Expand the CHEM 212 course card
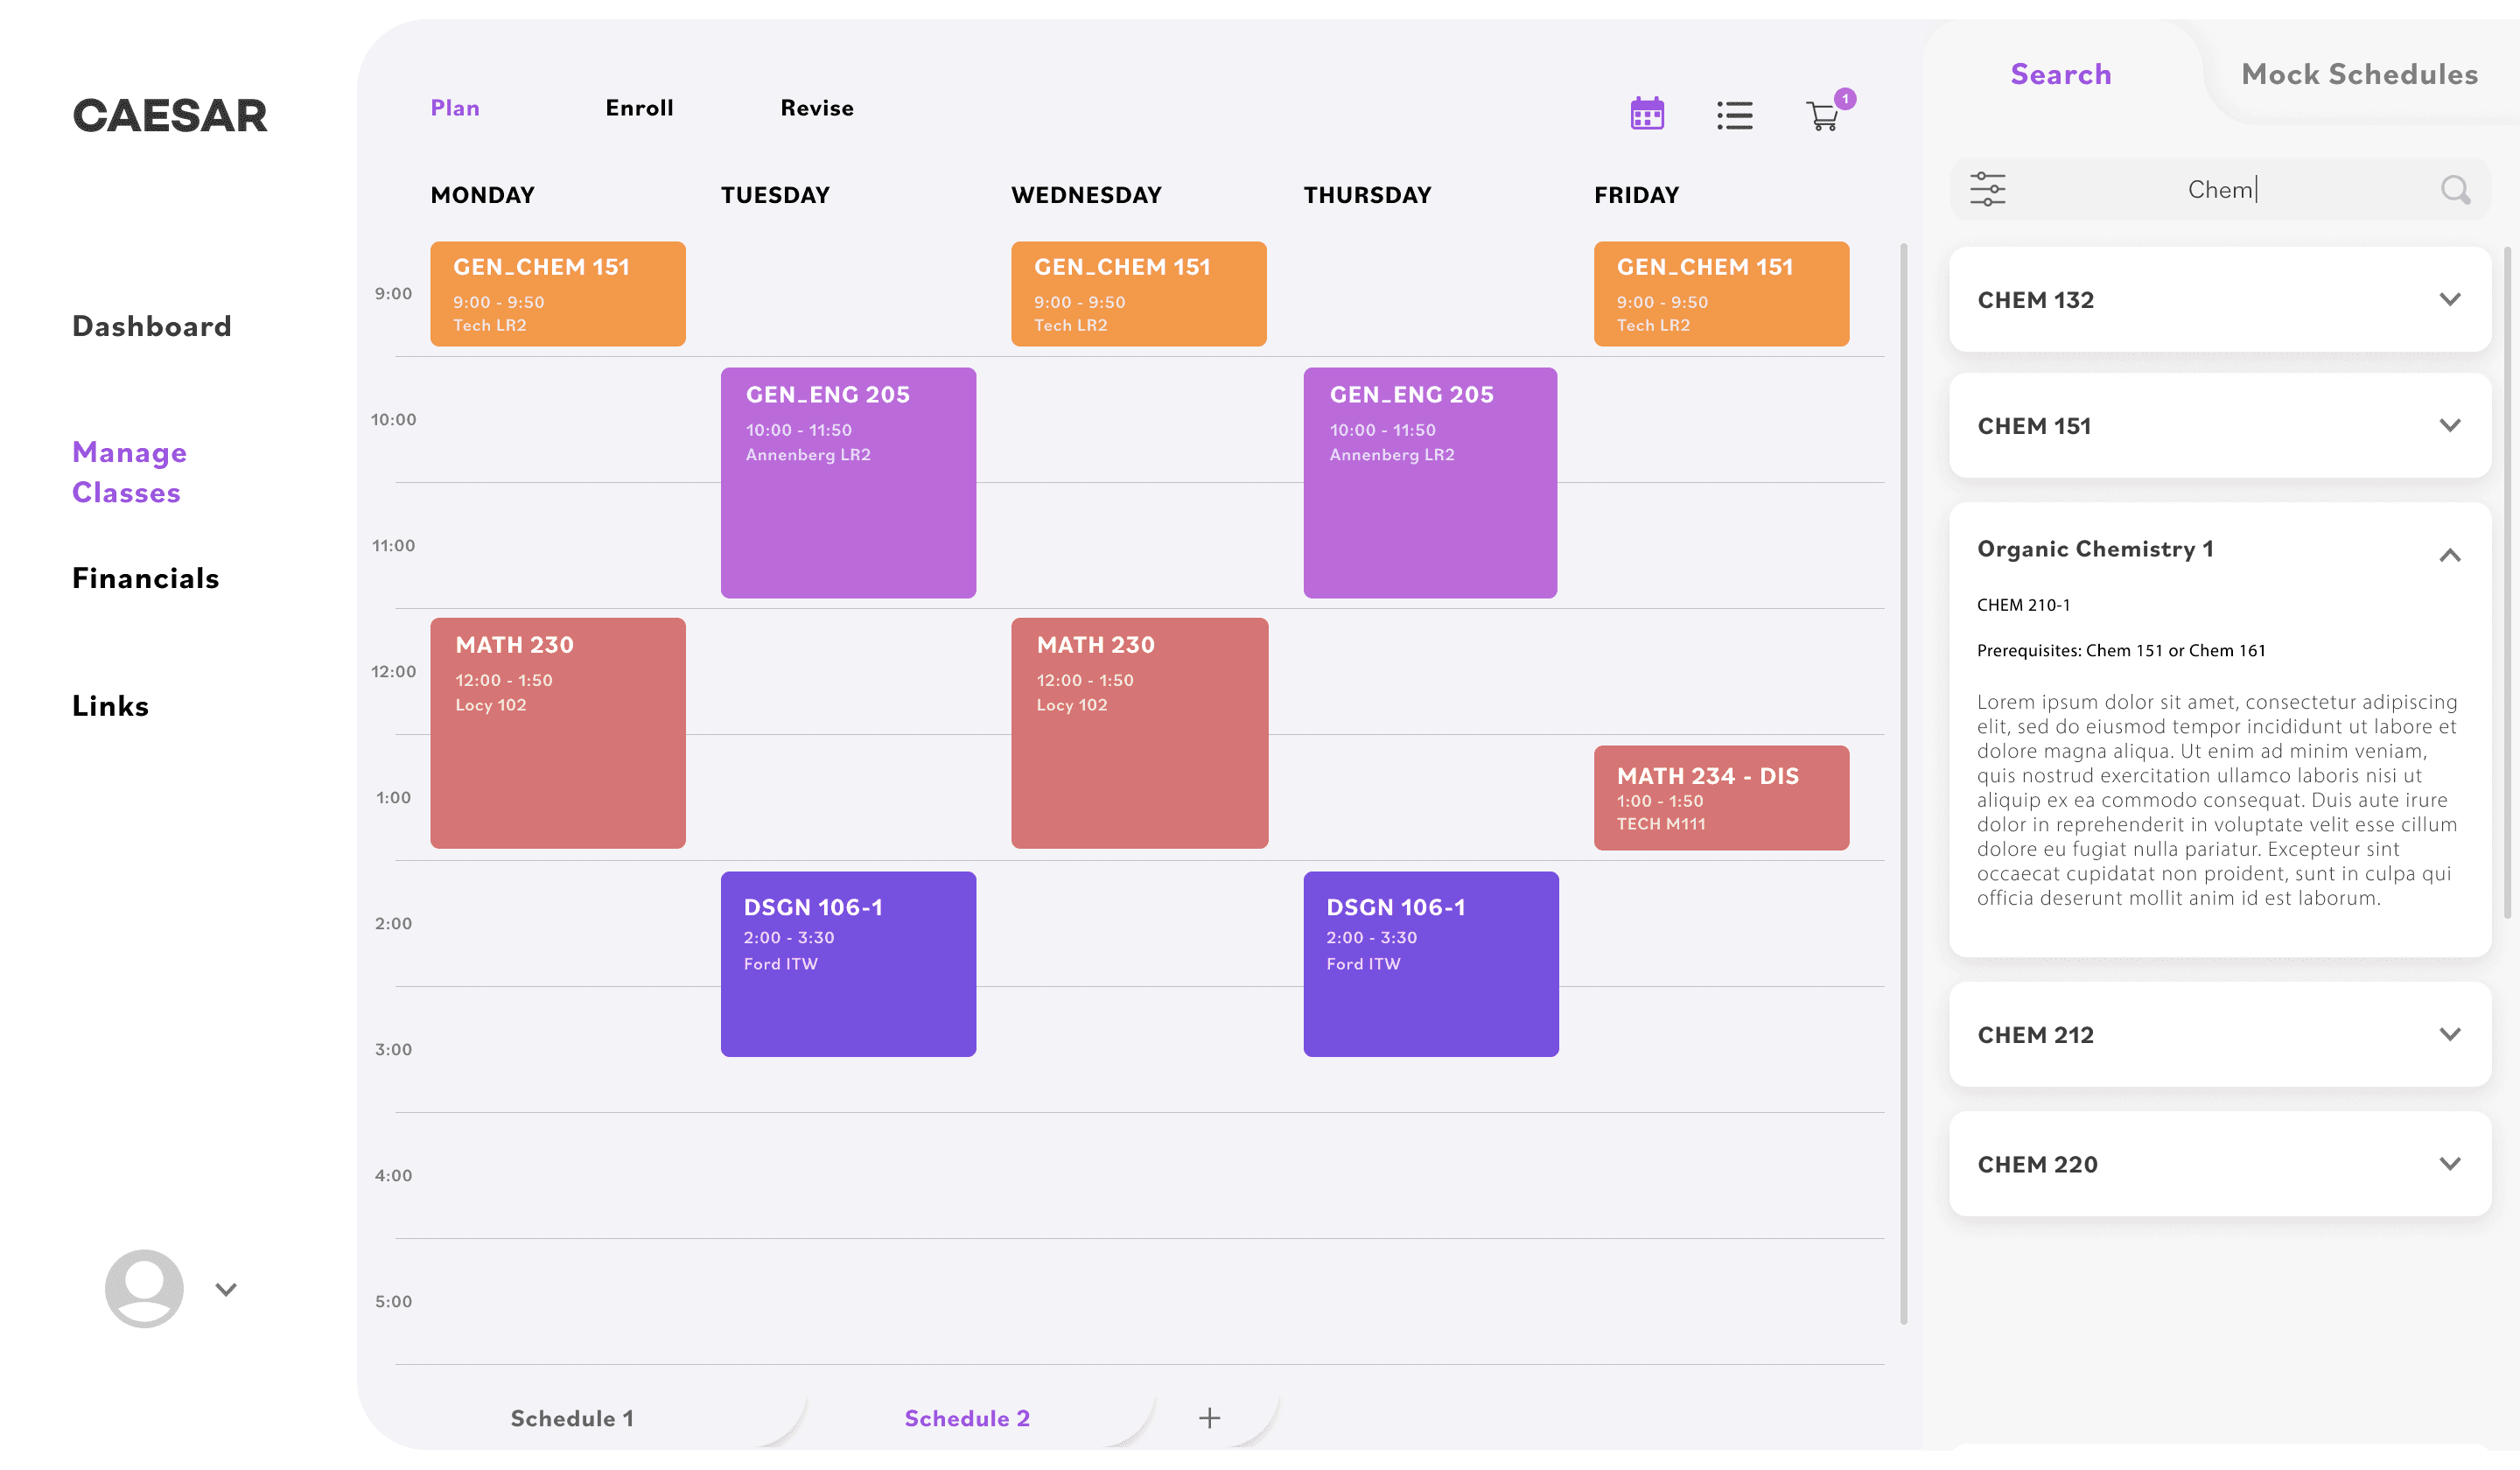Image resolution: width=2520 pixels, height=1470 pixels. [x=2449, y=1034]
